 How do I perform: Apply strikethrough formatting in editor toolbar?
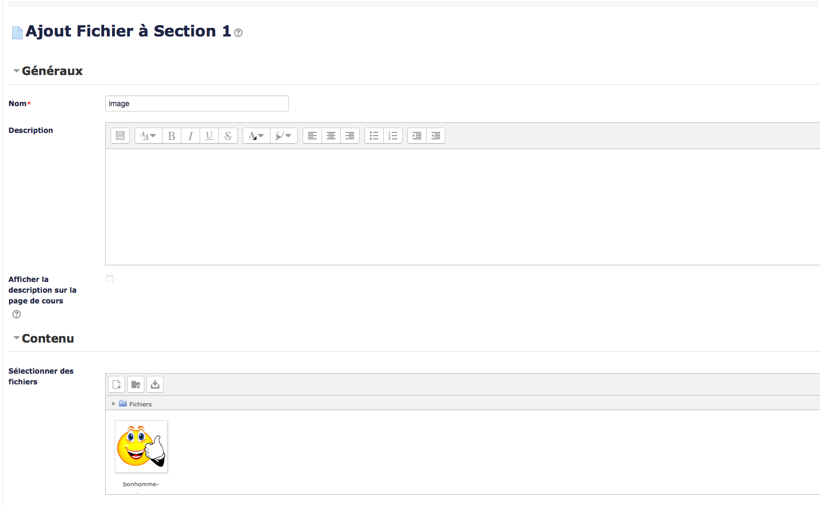click(228, 136)
